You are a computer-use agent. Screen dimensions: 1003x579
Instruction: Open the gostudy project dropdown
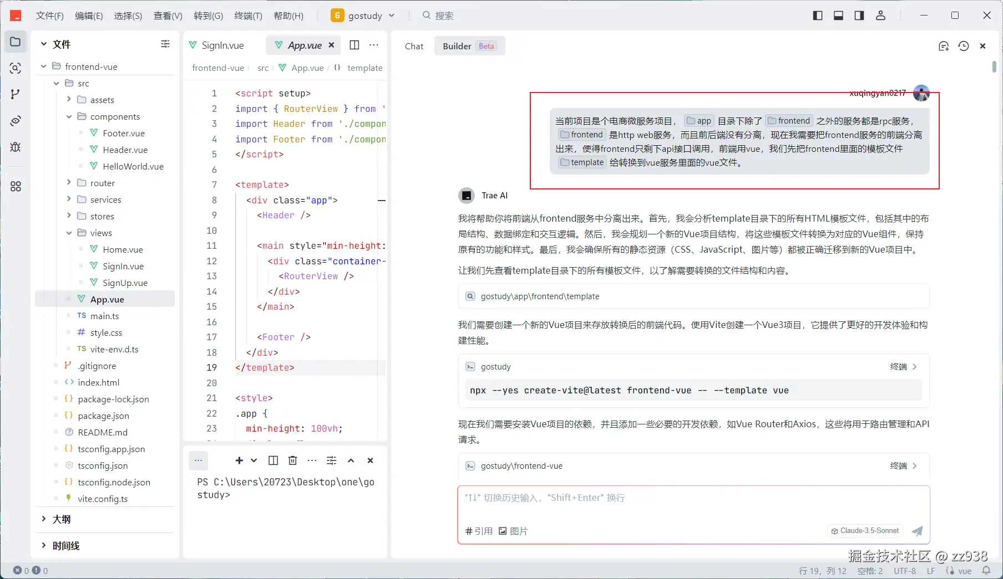pos(363,16)
